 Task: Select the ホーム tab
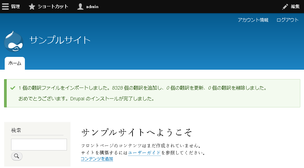click(x=15, y=63)
